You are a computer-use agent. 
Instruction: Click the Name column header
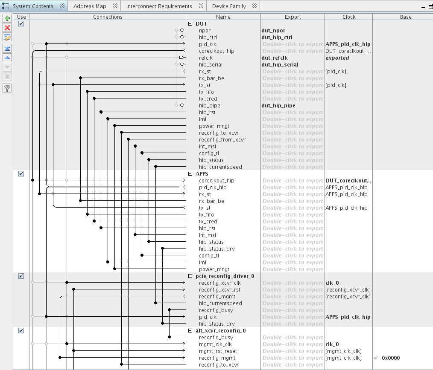click(223, 17)
